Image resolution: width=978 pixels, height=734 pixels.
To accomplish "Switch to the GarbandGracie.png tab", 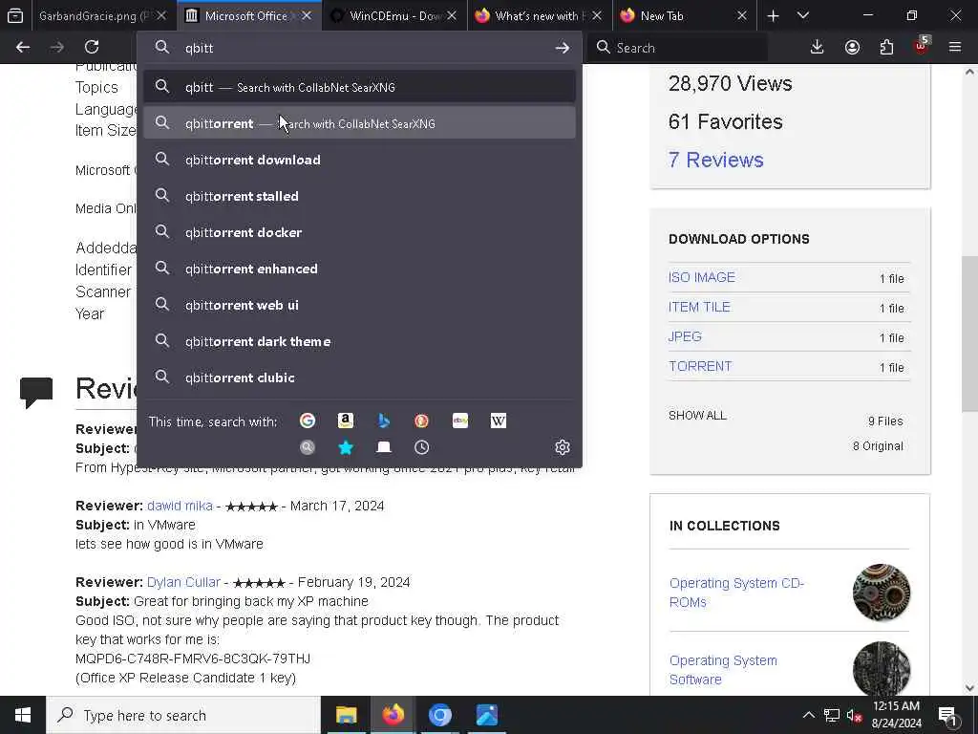I will pyautogui.click(x=94, y=15).
